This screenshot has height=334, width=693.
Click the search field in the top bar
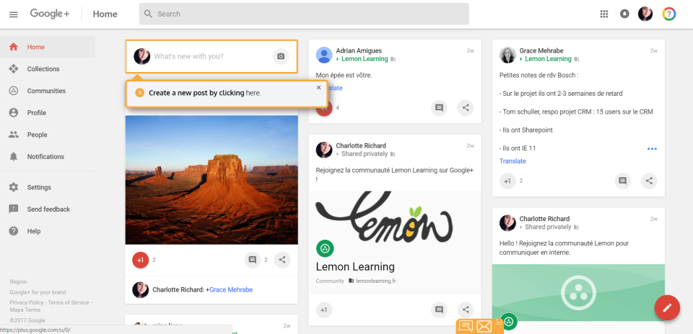pyautogui.click(x=303, y=14)
